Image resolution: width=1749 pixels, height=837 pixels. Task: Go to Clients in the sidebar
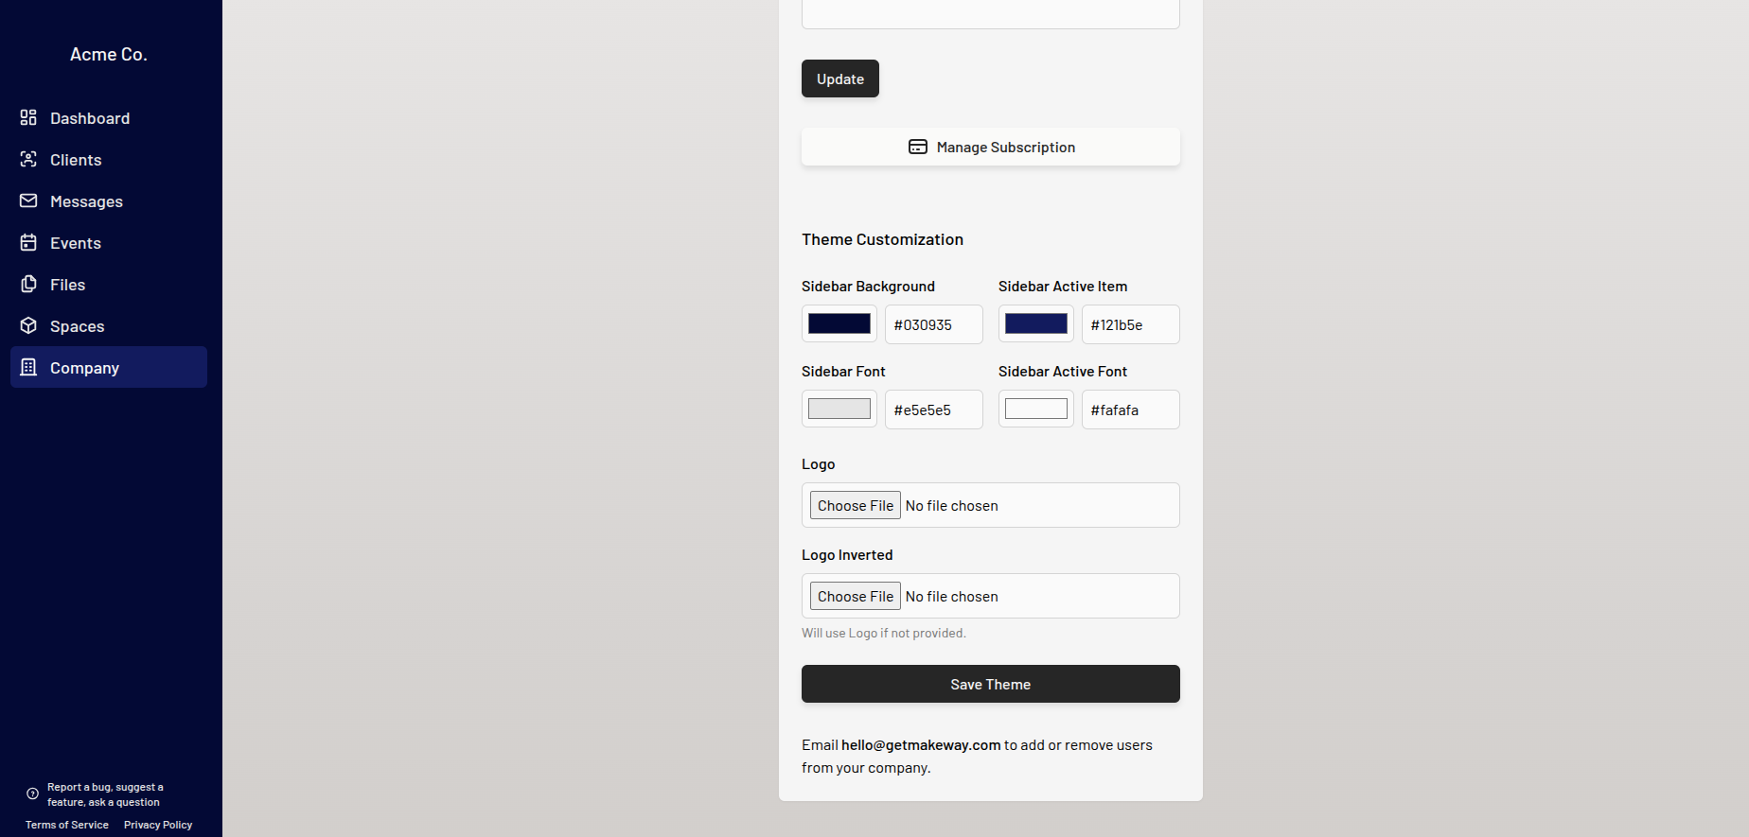[109, 159]
